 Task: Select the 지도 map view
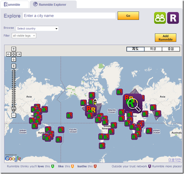135,49
